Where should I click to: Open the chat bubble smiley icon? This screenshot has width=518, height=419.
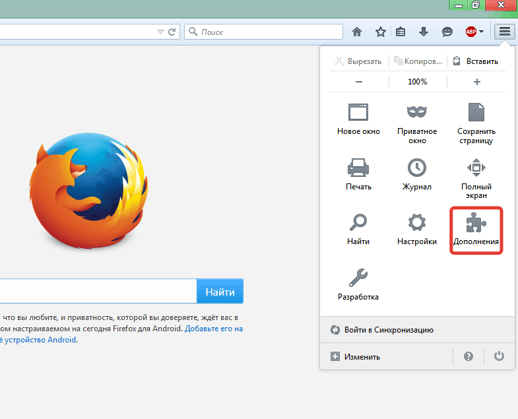pyautogui.click(x=447, y=32)
